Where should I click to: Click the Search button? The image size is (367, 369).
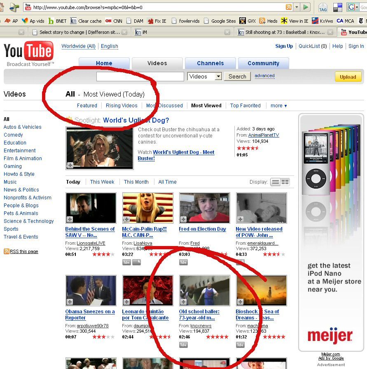point(237,76)
